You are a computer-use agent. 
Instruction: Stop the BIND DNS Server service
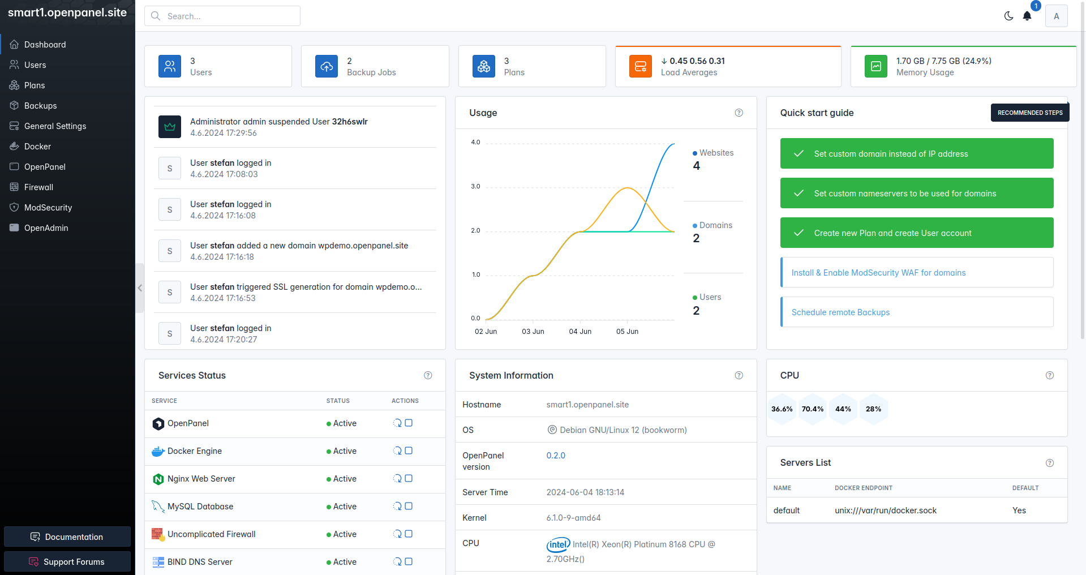pyautogui.click(x=409, y=561)
